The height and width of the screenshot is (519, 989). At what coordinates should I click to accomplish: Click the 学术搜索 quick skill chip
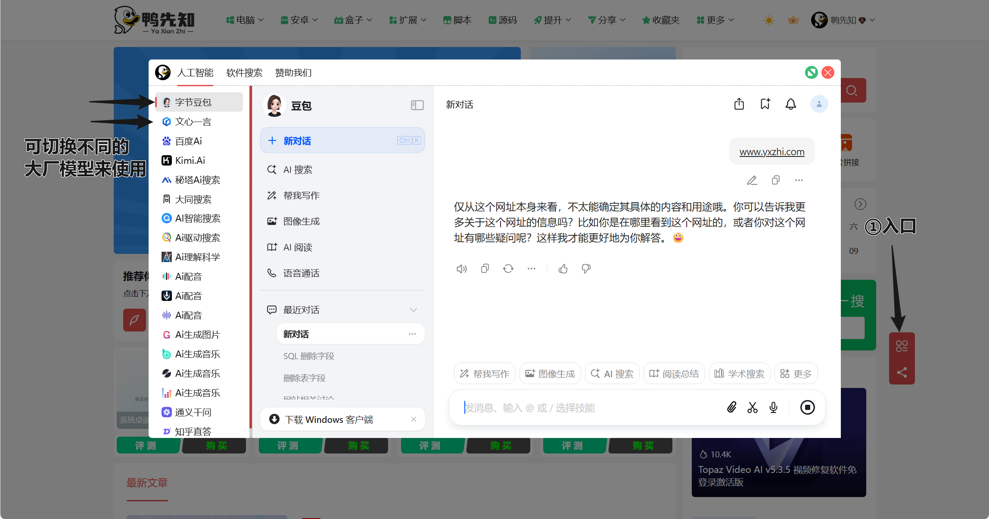coord(740,374)
